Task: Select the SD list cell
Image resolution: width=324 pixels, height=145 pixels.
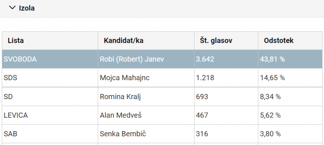Action: pos(50,97)
